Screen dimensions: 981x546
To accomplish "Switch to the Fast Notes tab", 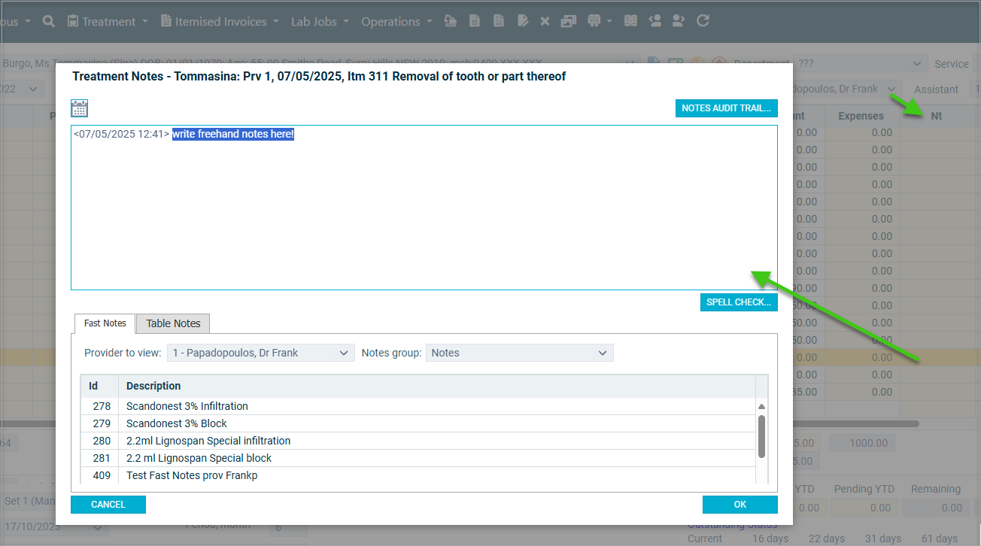I will [105, 323].
